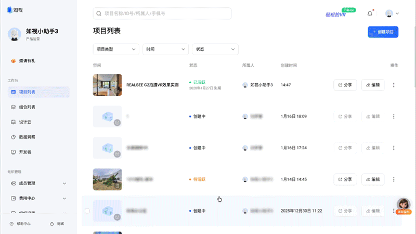416x234 pixels.
Task: Open more actions for 1月14日 14:45 row
Action: [x=394, y=179]
